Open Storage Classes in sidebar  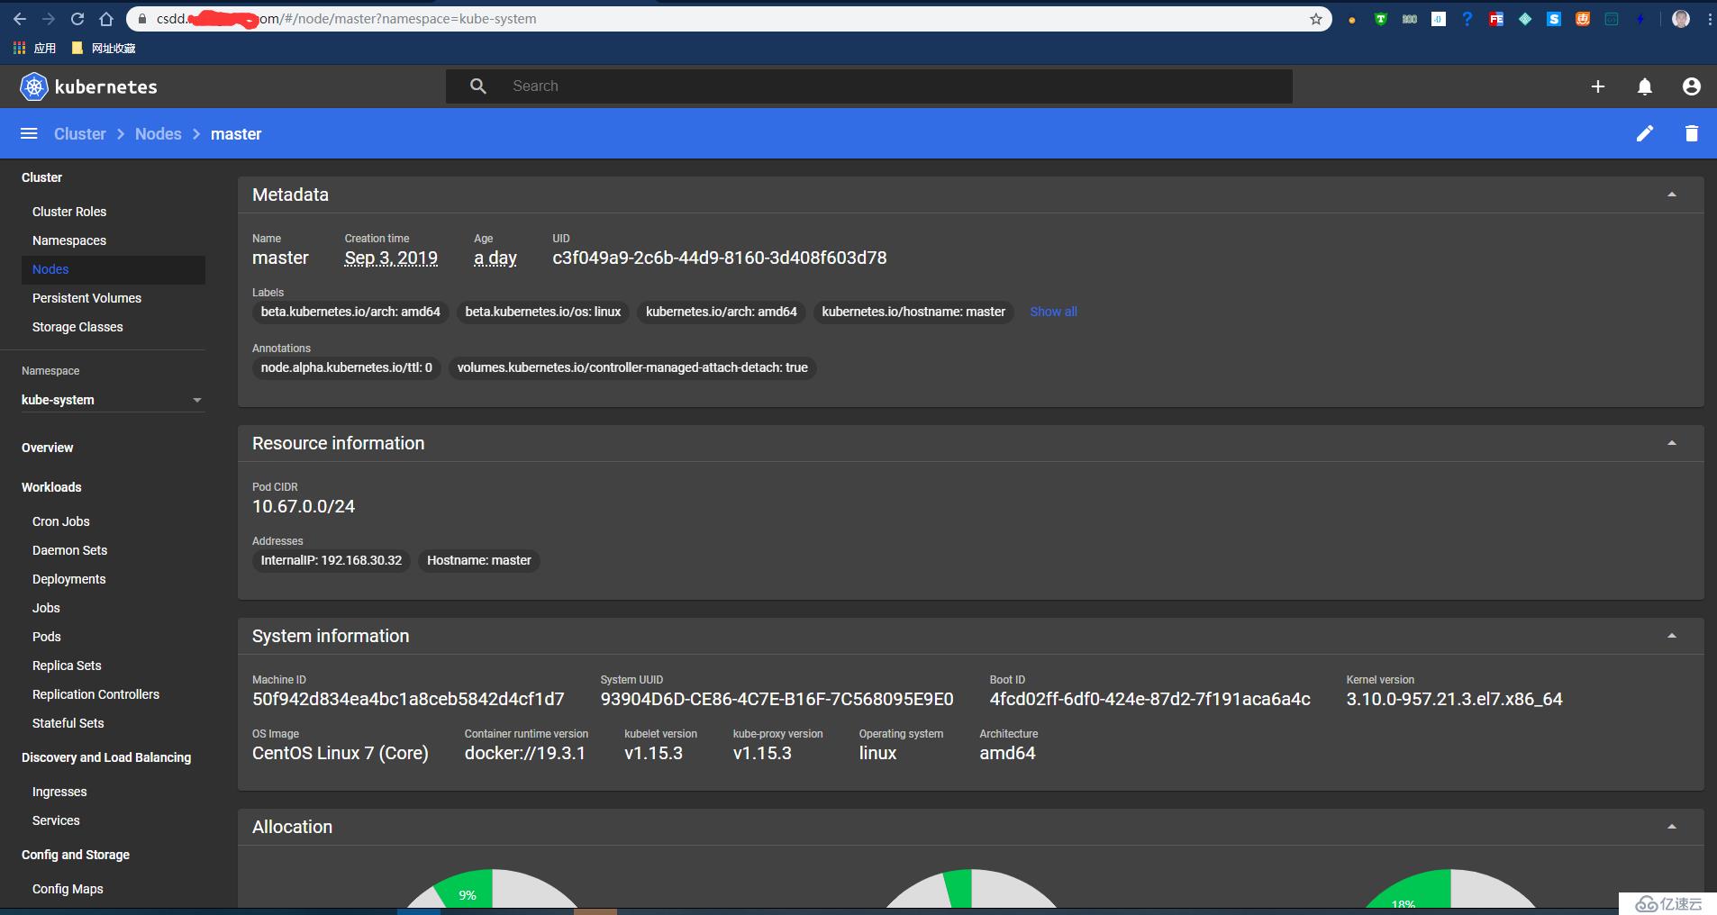[x=77, y=327]
